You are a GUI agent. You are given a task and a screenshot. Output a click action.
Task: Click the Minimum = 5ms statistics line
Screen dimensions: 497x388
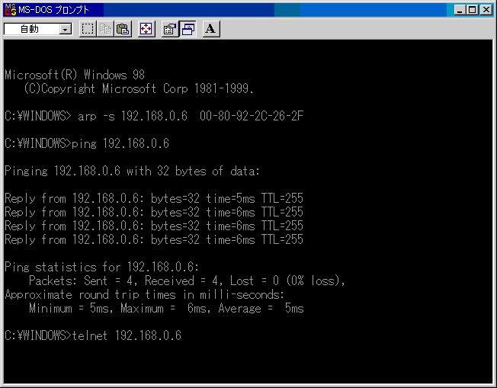pos(166,308)
